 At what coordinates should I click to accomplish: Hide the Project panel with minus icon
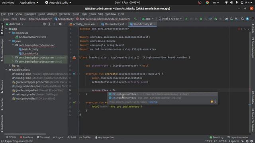(x=65, y=24)
